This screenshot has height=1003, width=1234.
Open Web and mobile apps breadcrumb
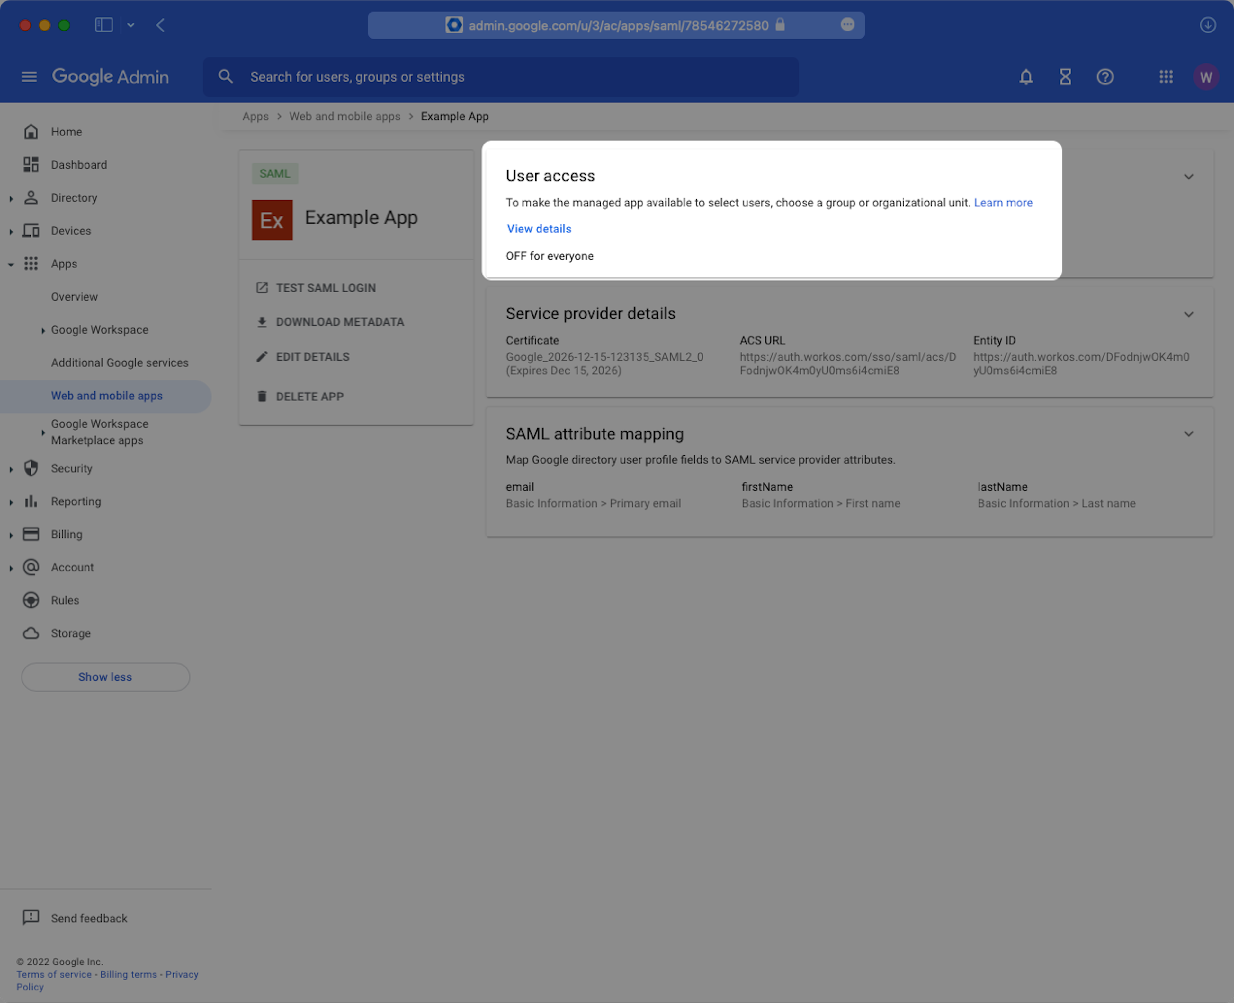coord(344,116)
